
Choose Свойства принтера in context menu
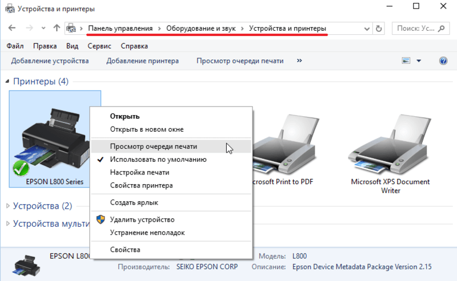click(x=171, y=186)
